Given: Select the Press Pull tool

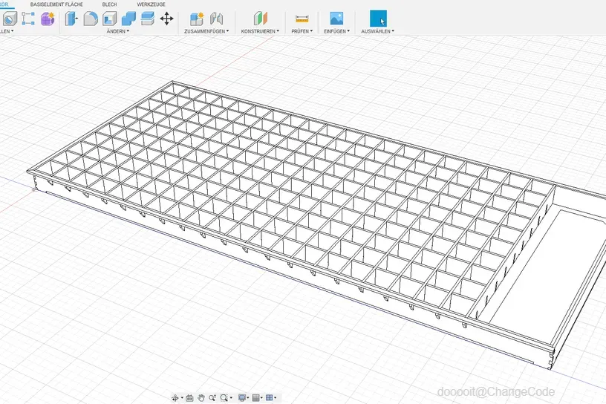Looking at the screenshot, I should click(71, 19).
